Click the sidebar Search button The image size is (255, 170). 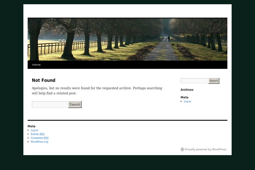pyautogui.click(x=214, y=81)
